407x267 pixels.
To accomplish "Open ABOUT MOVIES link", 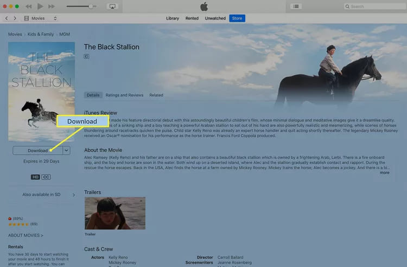I will click(26, 236).
